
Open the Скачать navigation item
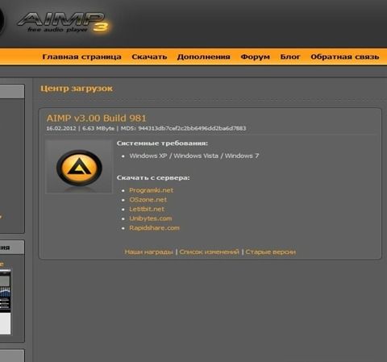click(149, 56)
